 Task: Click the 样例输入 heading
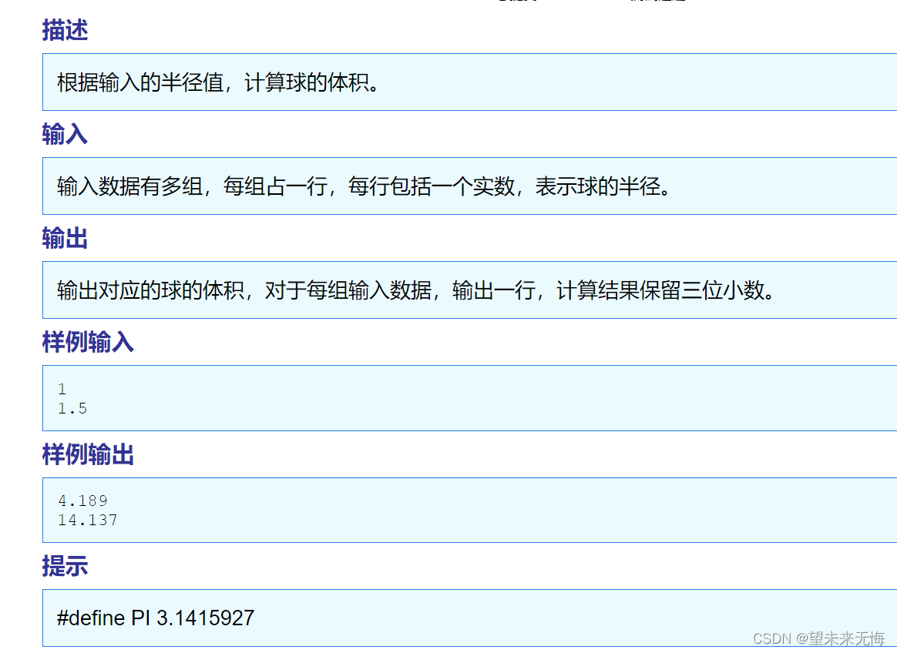tap(87, 342)
